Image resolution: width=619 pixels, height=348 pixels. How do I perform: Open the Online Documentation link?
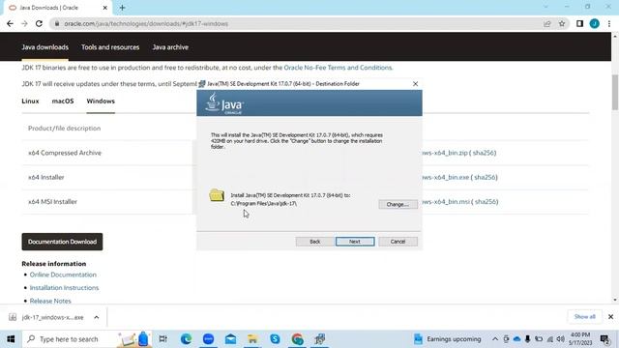tap(63, 275)
